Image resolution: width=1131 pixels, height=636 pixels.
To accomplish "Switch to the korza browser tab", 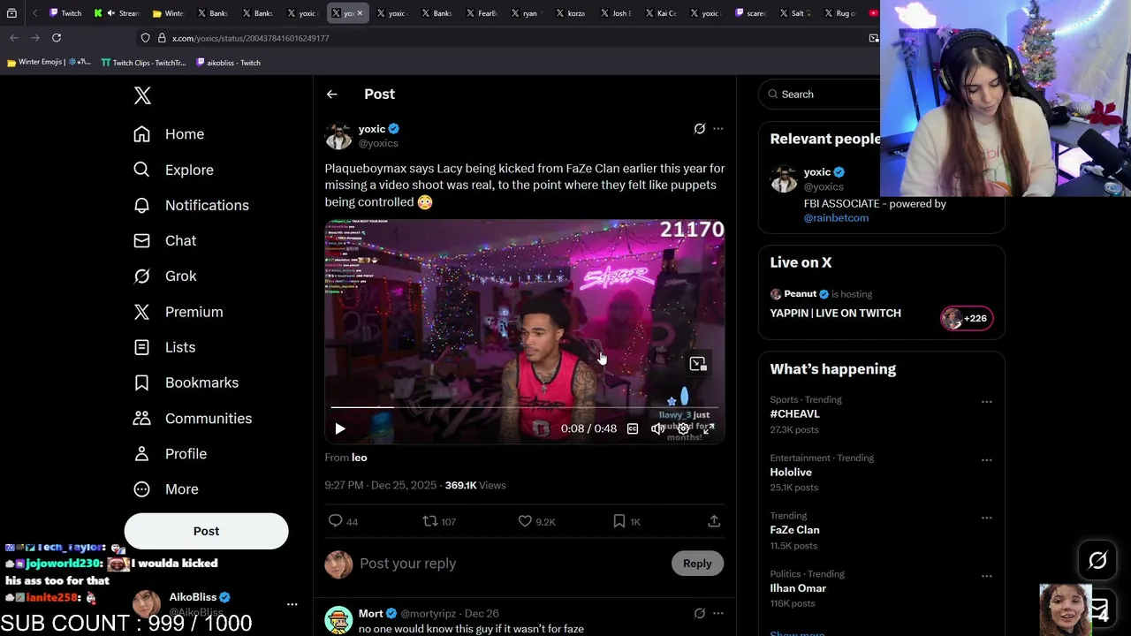I will tap(573, 13).
